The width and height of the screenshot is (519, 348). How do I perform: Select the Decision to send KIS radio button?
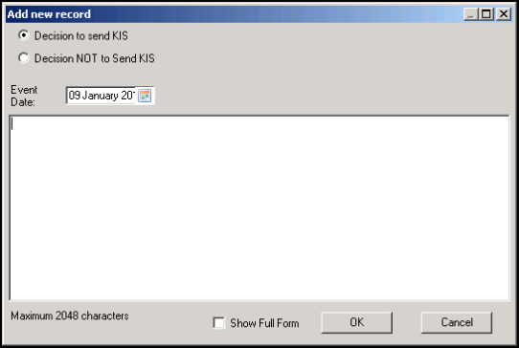click(24, 35)
